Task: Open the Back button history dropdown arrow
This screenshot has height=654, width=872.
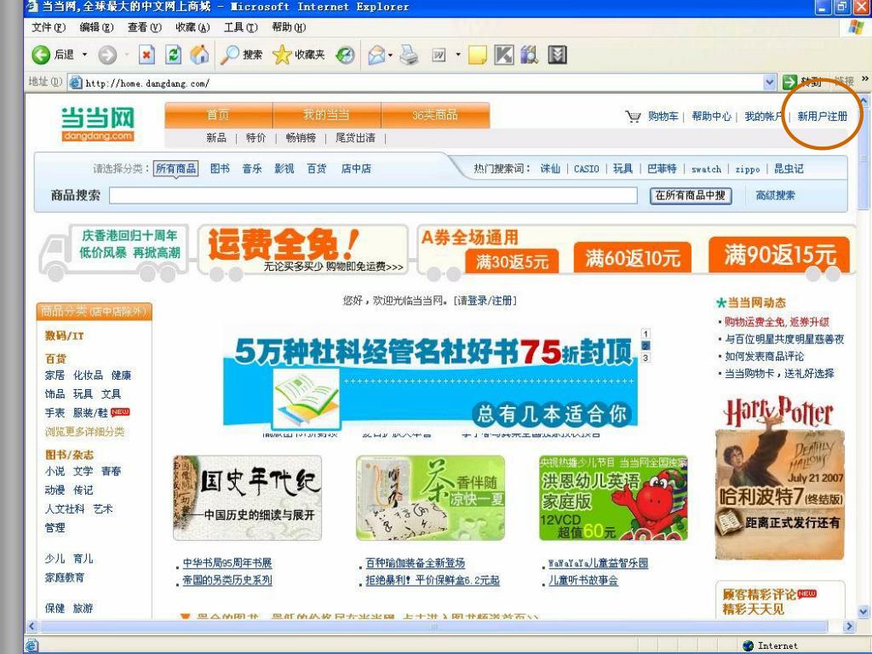Action: tap(84, 54)
